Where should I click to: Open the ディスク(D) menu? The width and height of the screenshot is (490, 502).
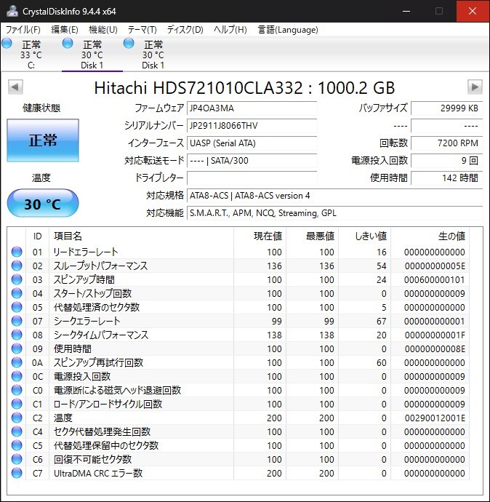(185, 30)
